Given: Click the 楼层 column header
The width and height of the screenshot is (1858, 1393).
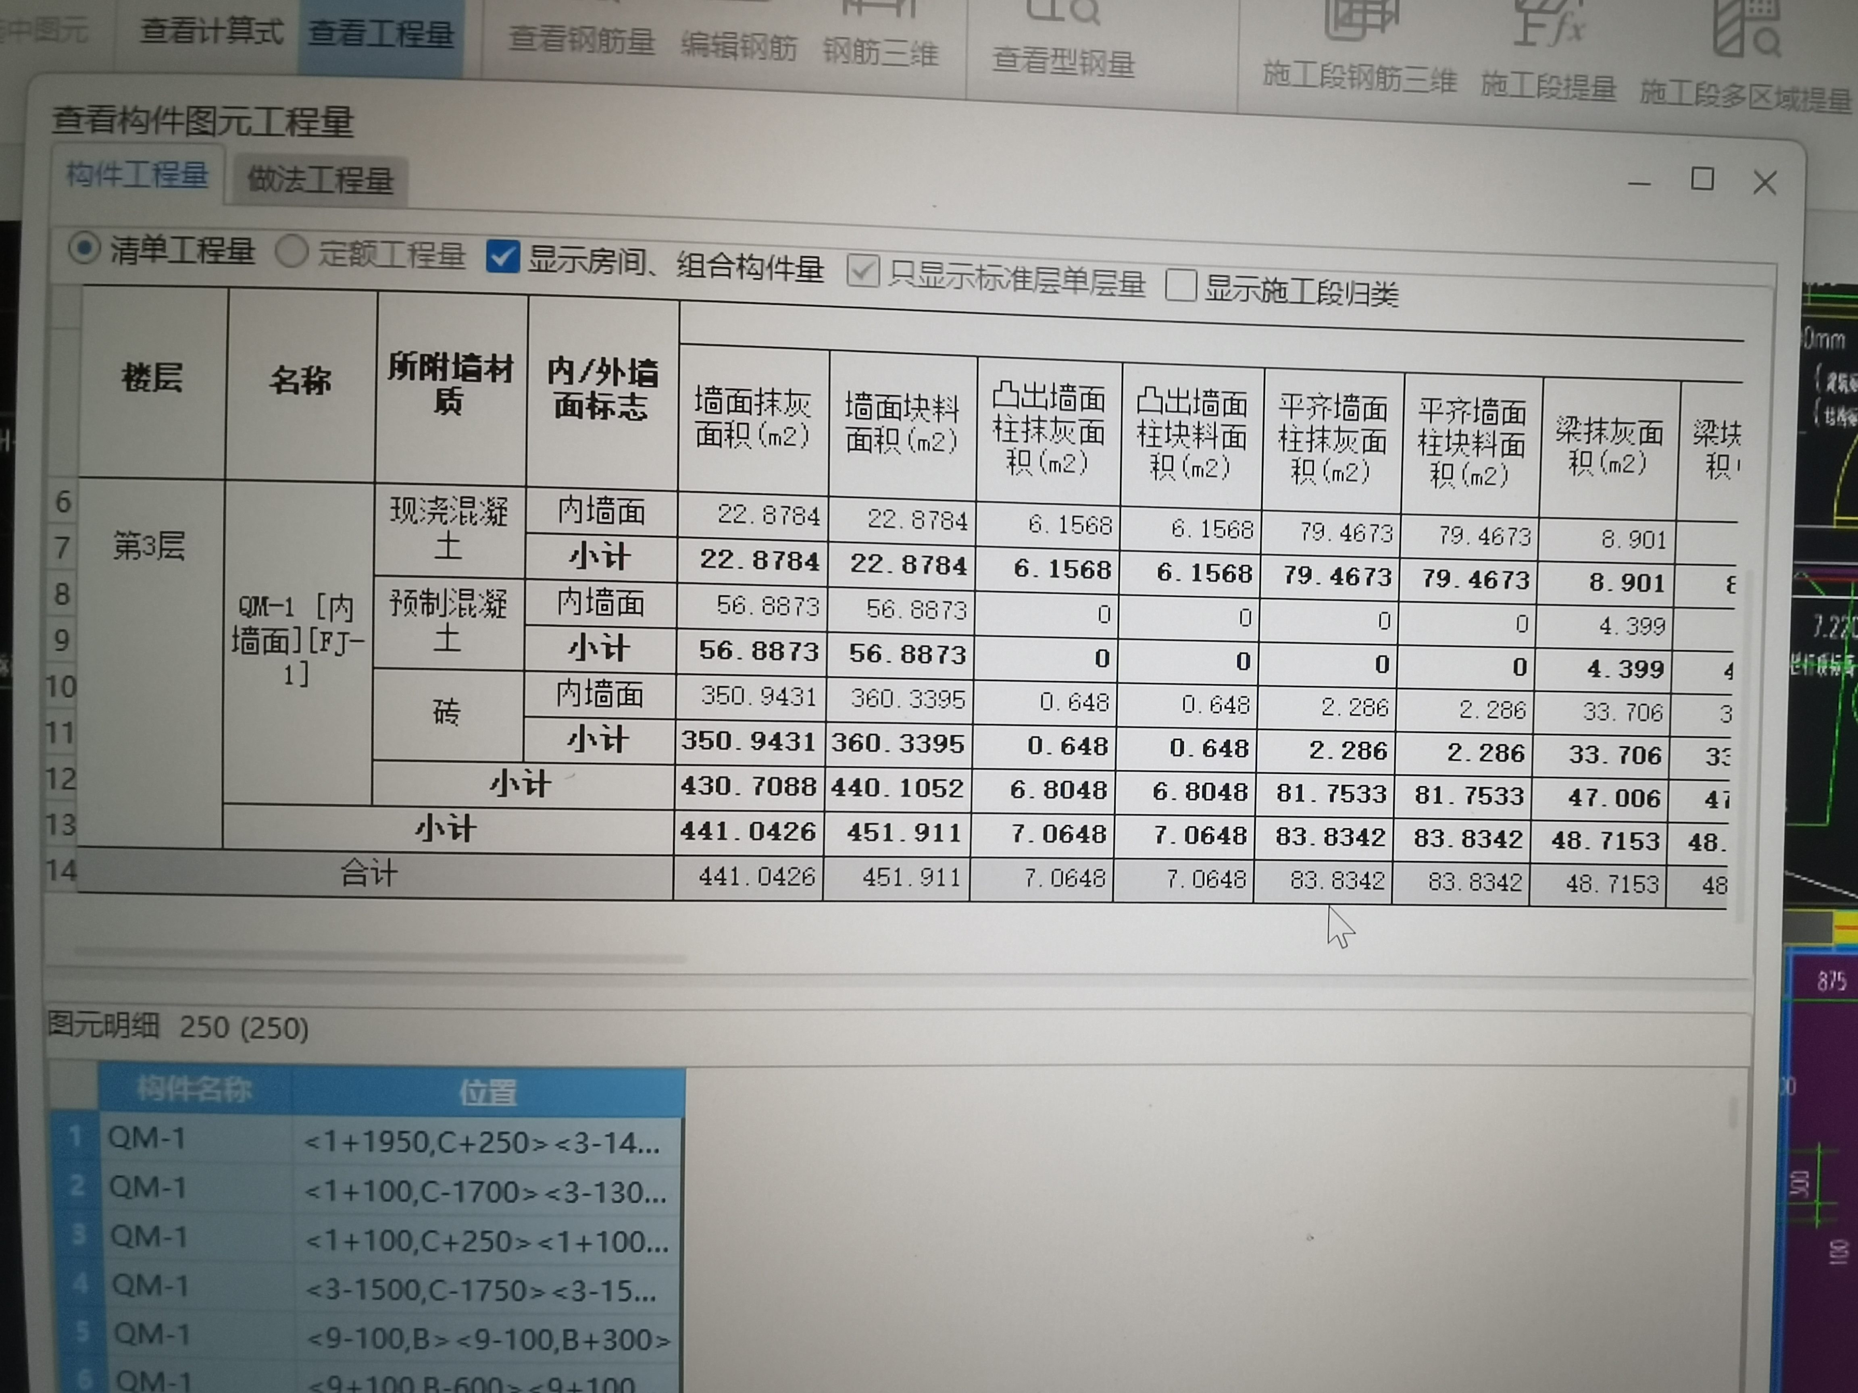Looking at the screenshot, I should point(153,379).
